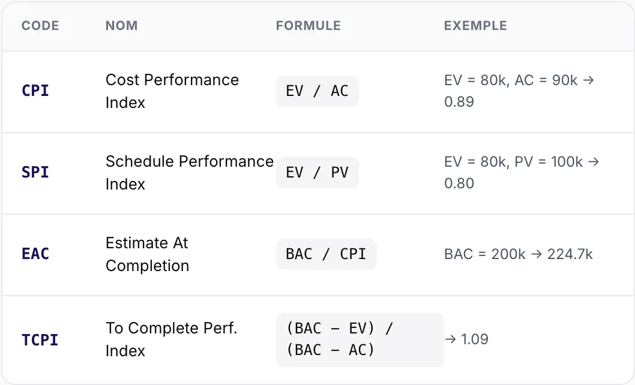Select the To Complete Perf. Index name
Viewport: 635px width, 385px height.
[171, 339]
